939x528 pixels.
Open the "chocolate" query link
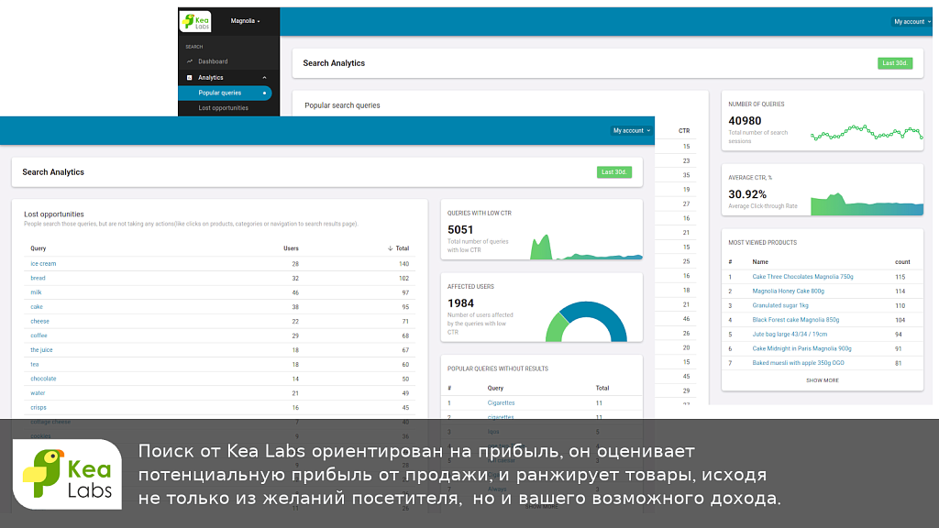point(42,378)
